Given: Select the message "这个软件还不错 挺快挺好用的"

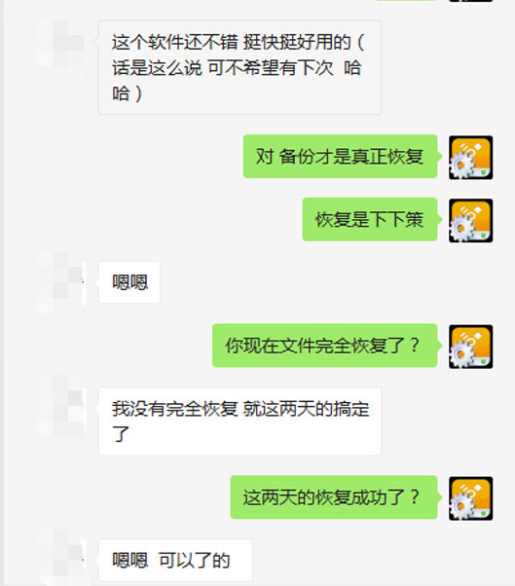Looking at the screenshot, I should 239,67.
